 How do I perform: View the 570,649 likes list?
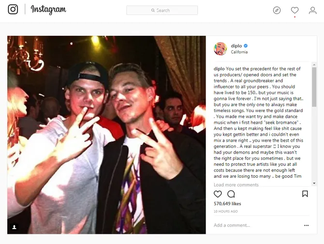227,204
